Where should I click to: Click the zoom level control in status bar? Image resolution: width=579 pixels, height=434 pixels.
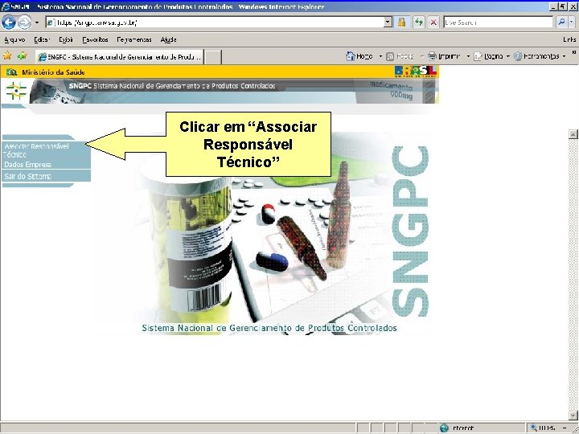point(549,428)
